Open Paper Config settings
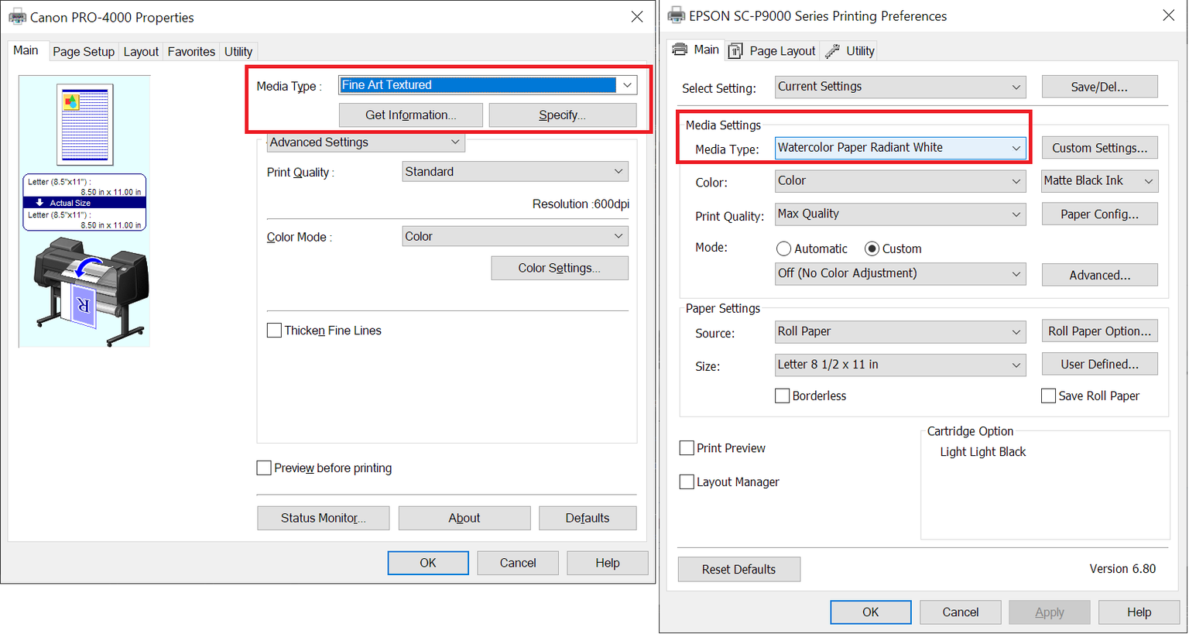Image resolution: width=1189 pixels, height=634 pixels. (1099, 214)
